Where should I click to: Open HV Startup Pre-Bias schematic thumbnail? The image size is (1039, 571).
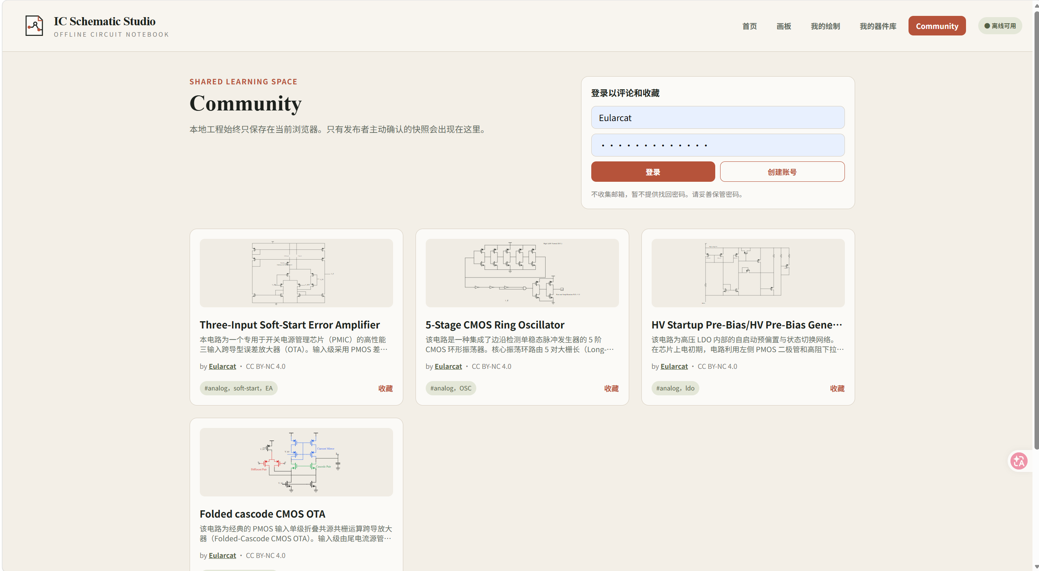[x=748, y=273]
